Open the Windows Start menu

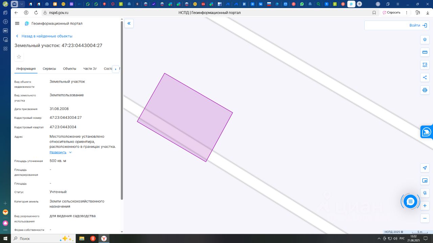(5, 238)
